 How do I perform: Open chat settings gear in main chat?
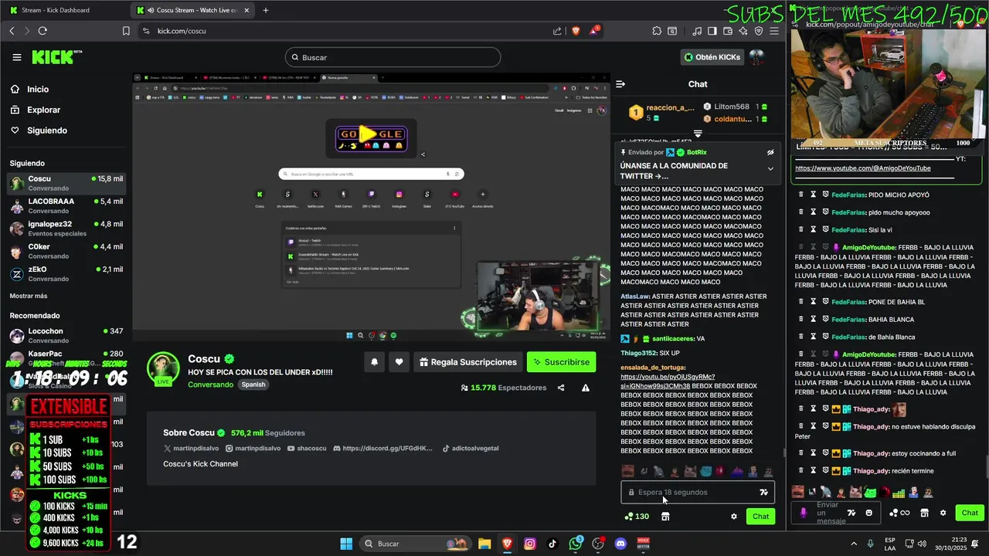(x=734, y=517)
